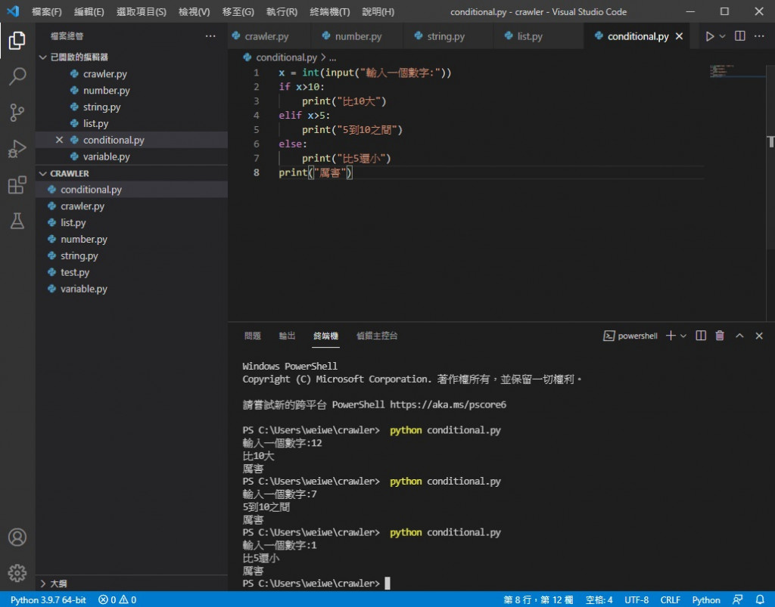Screen dimensions: 775x607
Task: Switch to crawler.py editor tab
Action: (269, 36)
